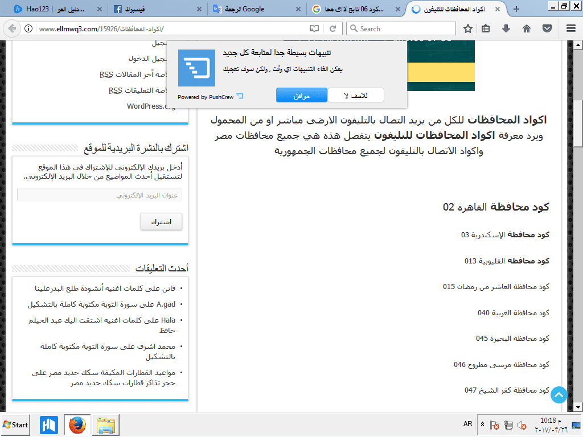Expand hidden system tray icons arrow
Image resolution: width=583 pixels, height=437 pixels.
click(483, 424)
